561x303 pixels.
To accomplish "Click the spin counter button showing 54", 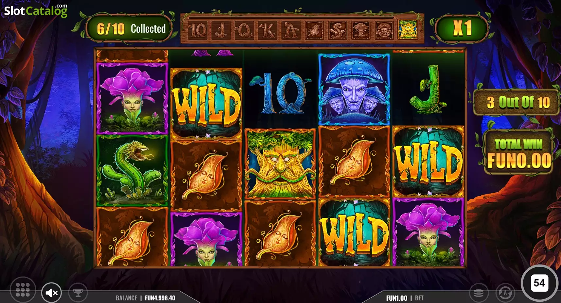I will click(539, 283).
